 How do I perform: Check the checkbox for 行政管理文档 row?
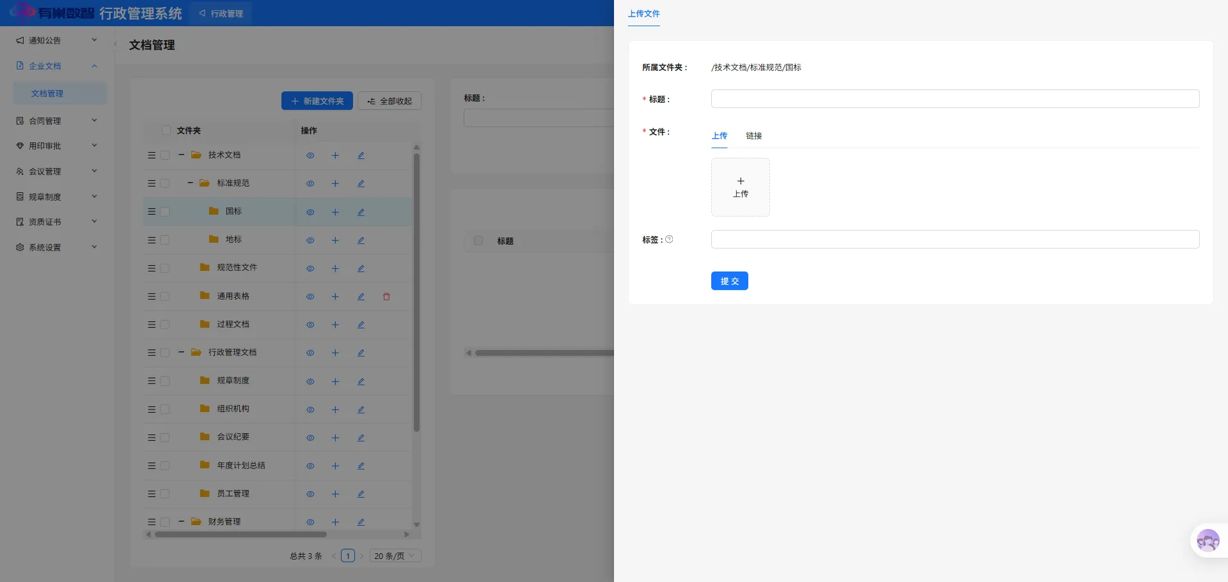click(x=165, y=353)
